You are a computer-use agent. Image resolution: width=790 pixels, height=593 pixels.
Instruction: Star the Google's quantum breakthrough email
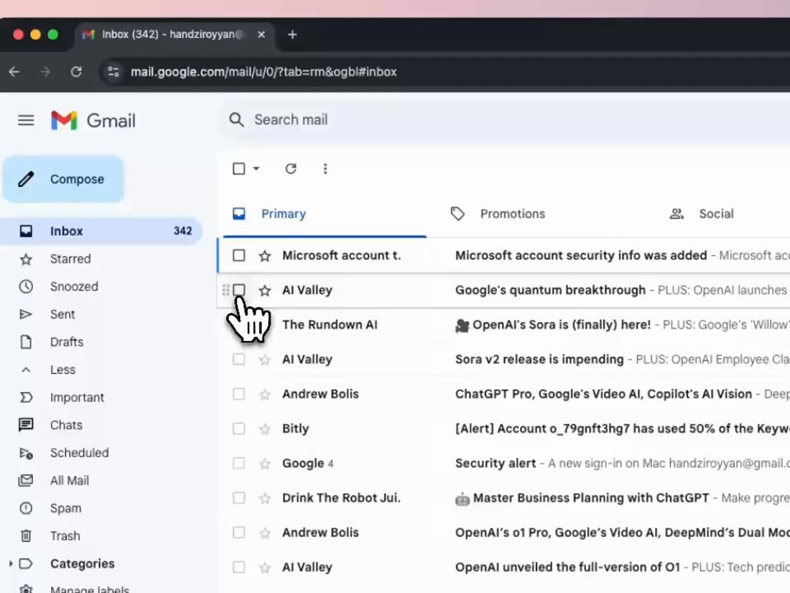click(x=264, y=291)
